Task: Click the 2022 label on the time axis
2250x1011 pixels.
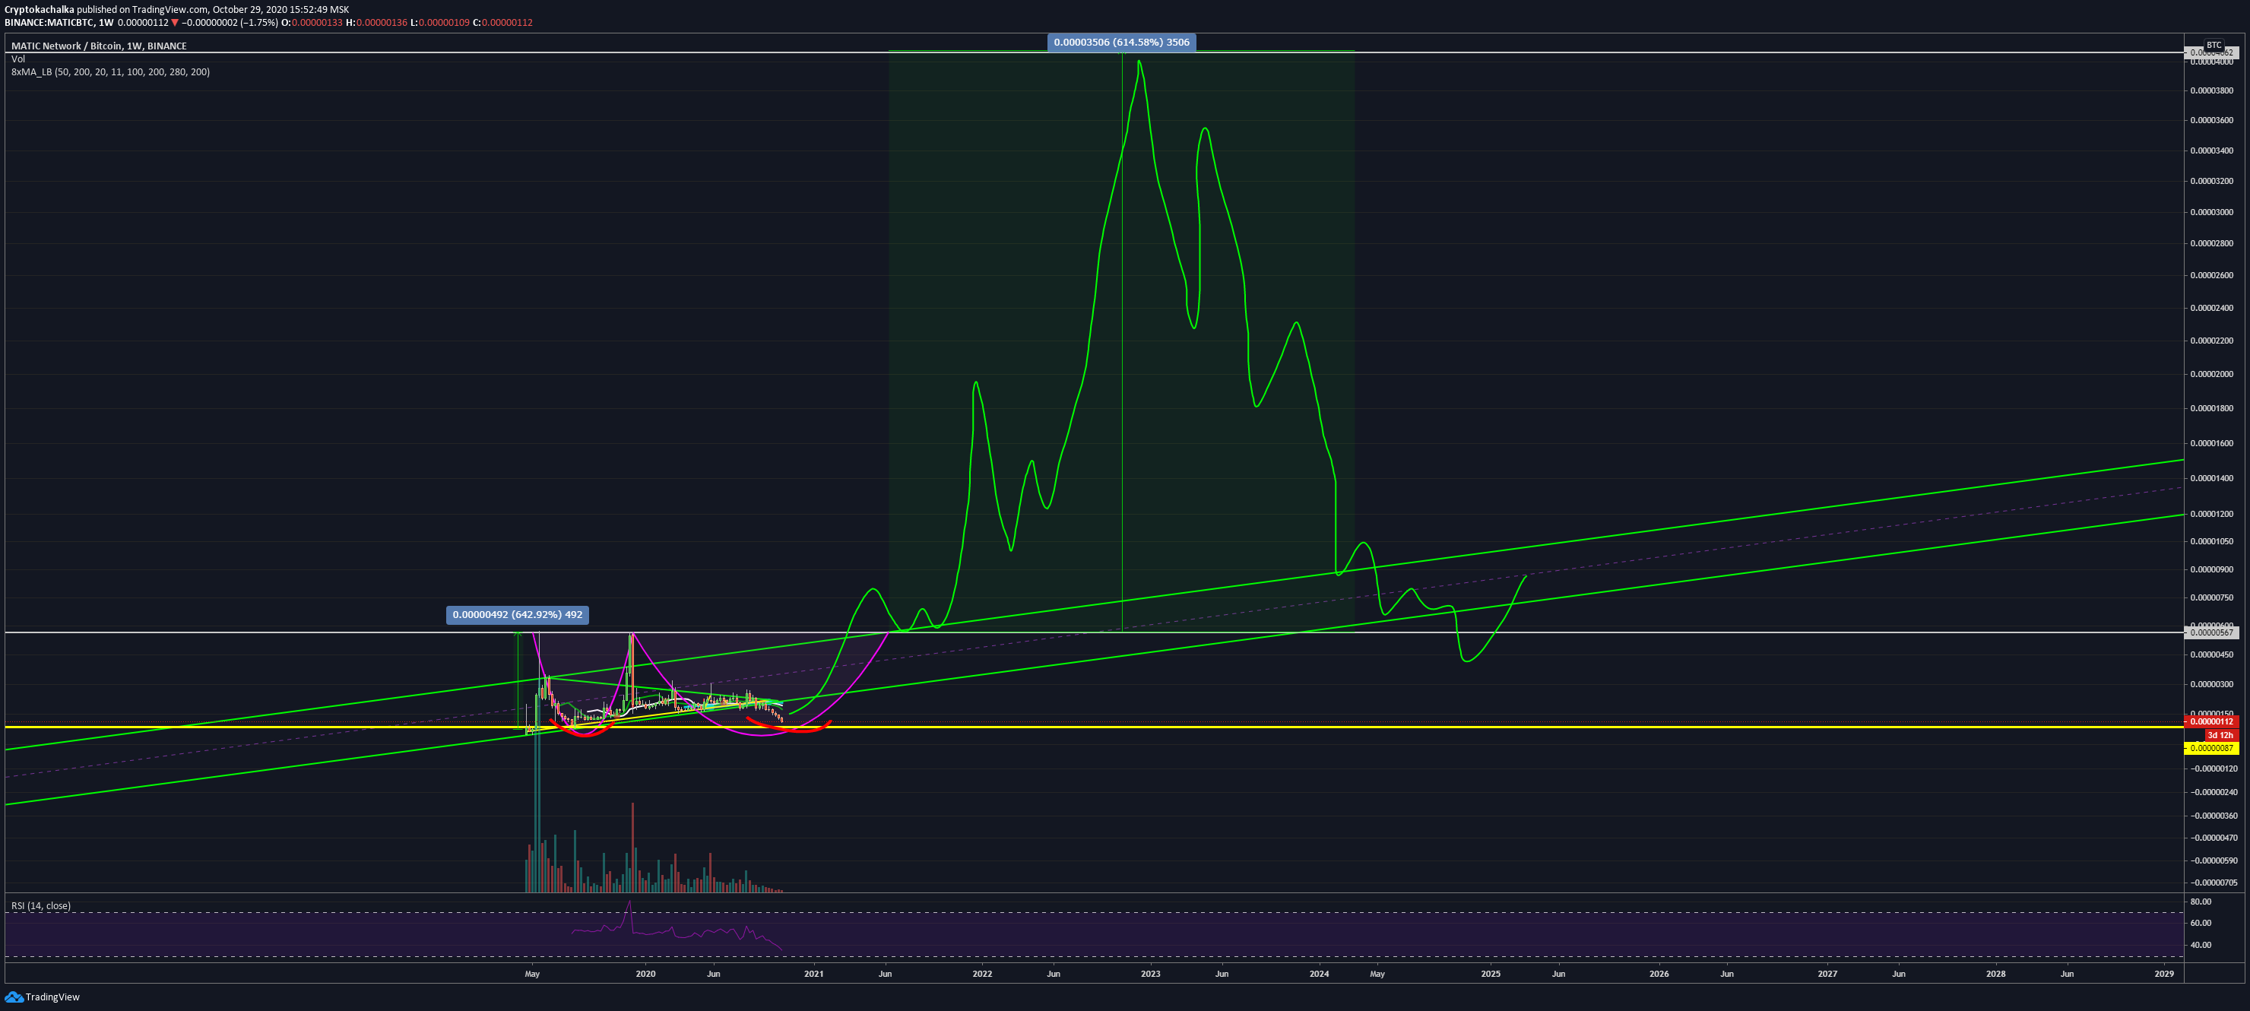Action: point(982,974)
